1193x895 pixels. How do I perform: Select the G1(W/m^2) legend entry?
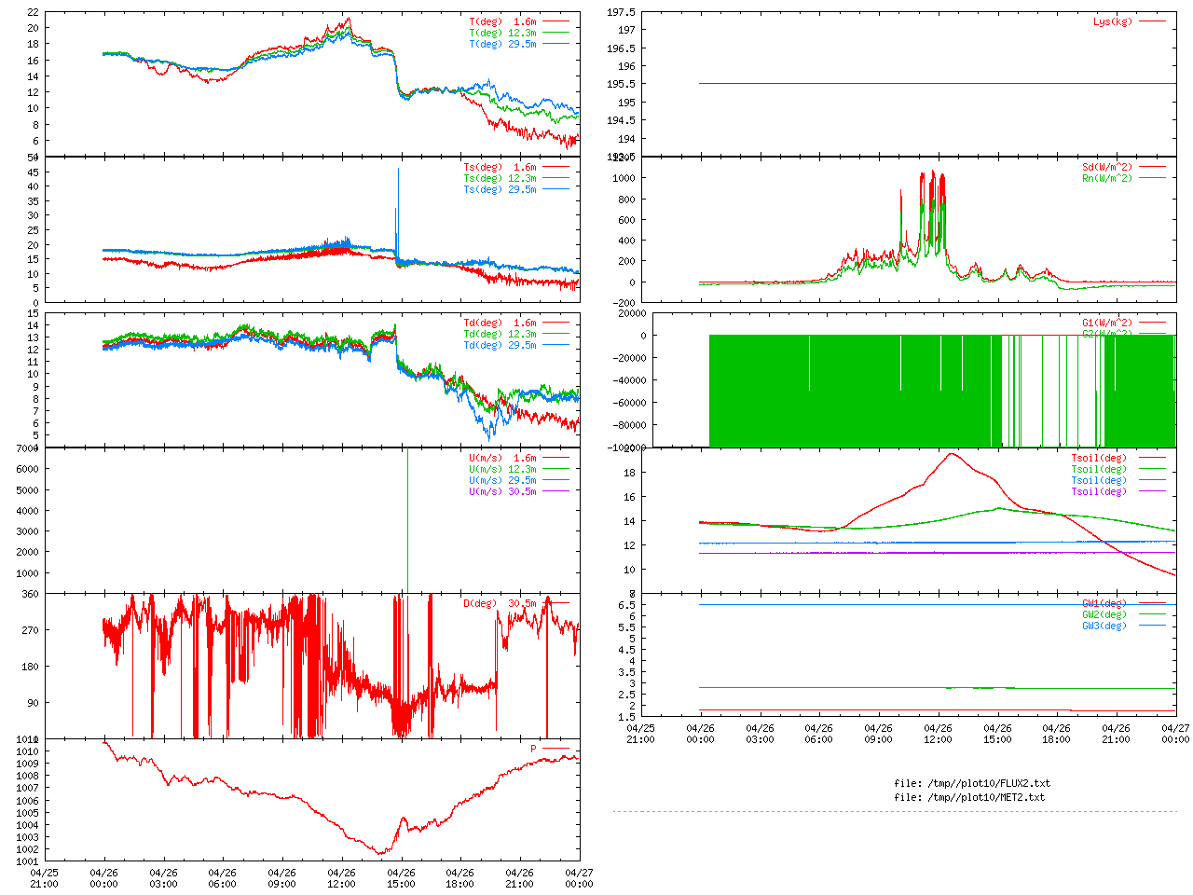(1106, 324)
